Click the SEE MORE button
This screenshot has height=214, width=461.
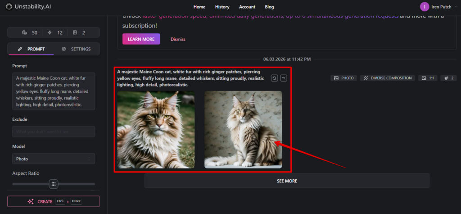[287, 181]
